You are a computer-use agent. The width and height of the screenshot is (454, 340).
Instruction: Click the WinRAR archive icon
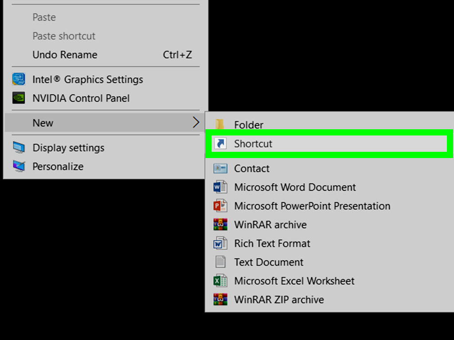[220, 224]
